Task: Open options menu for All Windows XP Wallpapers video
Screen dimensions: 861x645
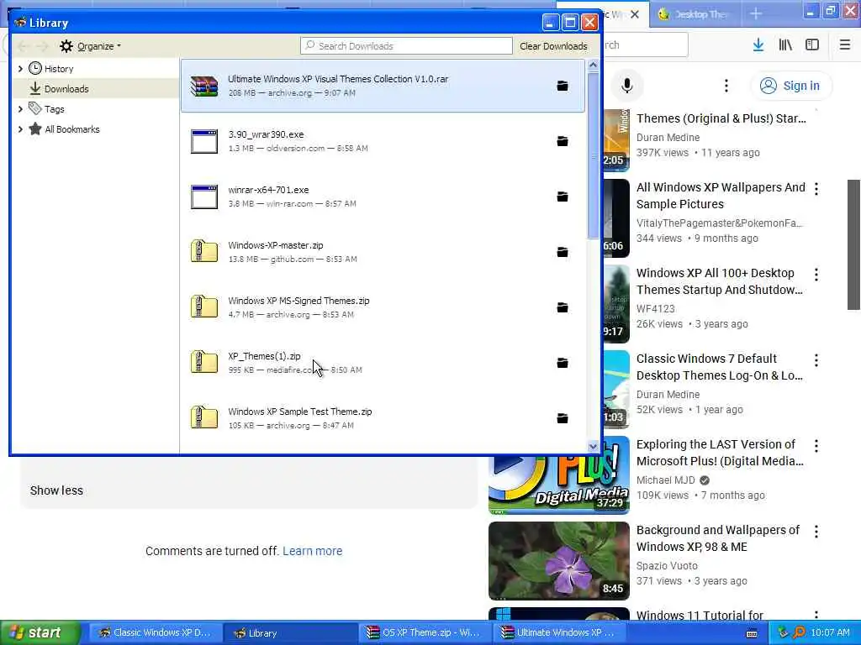Action: (816, 189)
